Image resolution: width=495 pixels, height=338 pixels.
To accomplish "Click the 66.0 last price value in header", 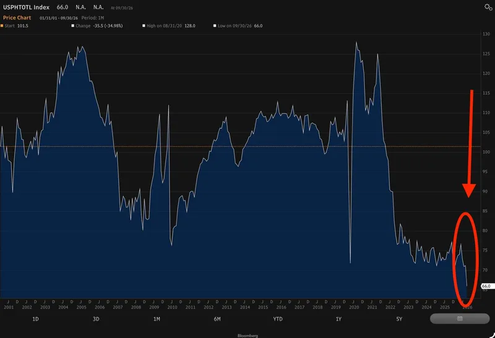I will click(62, 7).
